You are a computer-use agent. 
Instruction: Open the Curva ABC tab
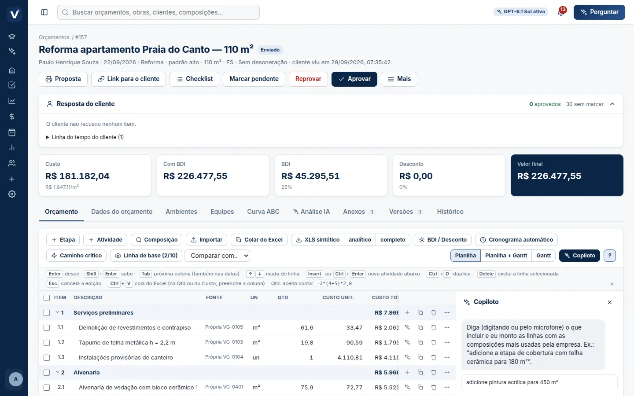[x=263, y=212]
